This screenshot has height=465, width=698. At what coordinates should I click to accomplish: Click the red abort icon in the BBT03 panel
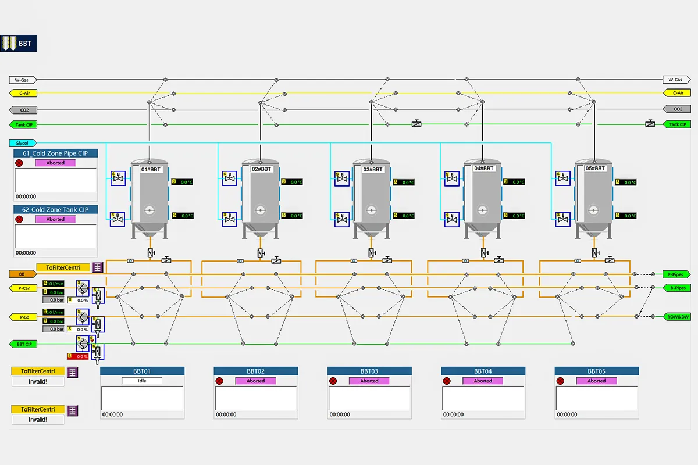pos(333,381)
